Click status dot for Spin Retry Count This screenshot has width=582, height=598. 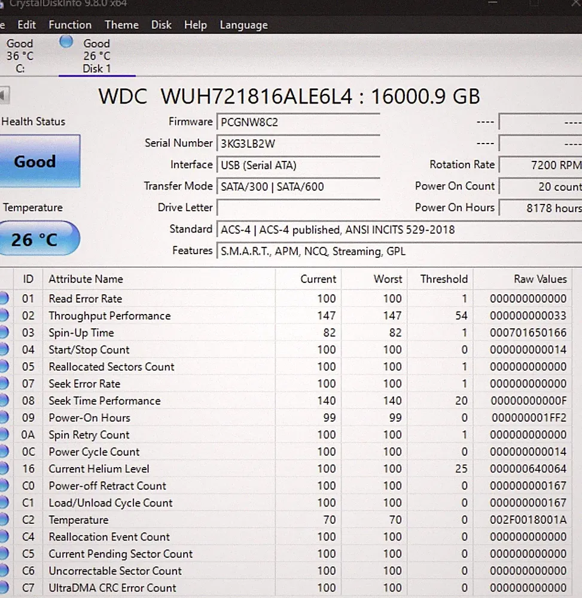[x=4, y=434]
